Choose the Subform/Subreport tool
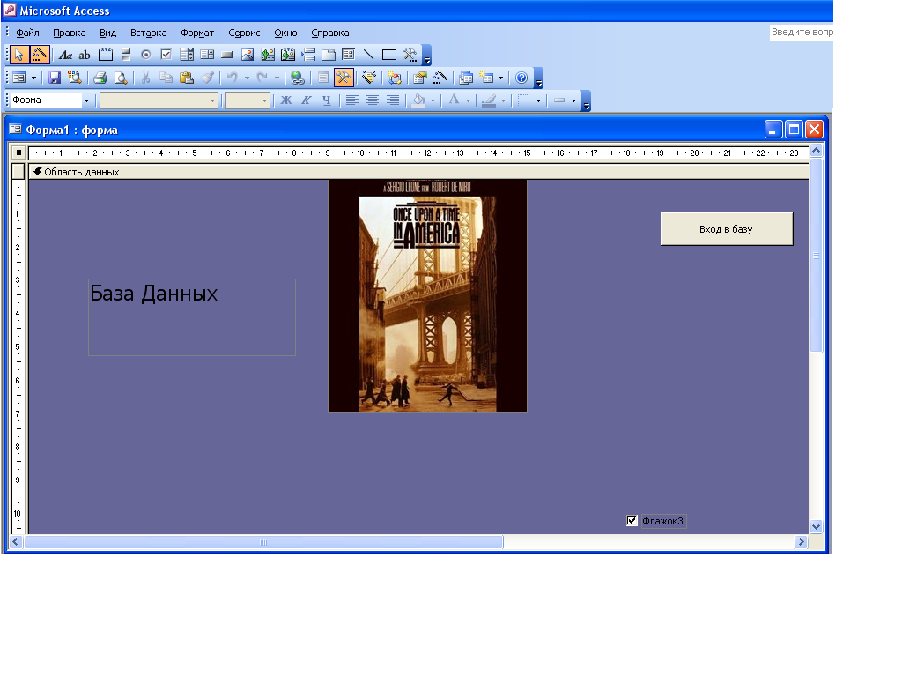This screenshot has width=902, height=677. [x=349, y=55]
